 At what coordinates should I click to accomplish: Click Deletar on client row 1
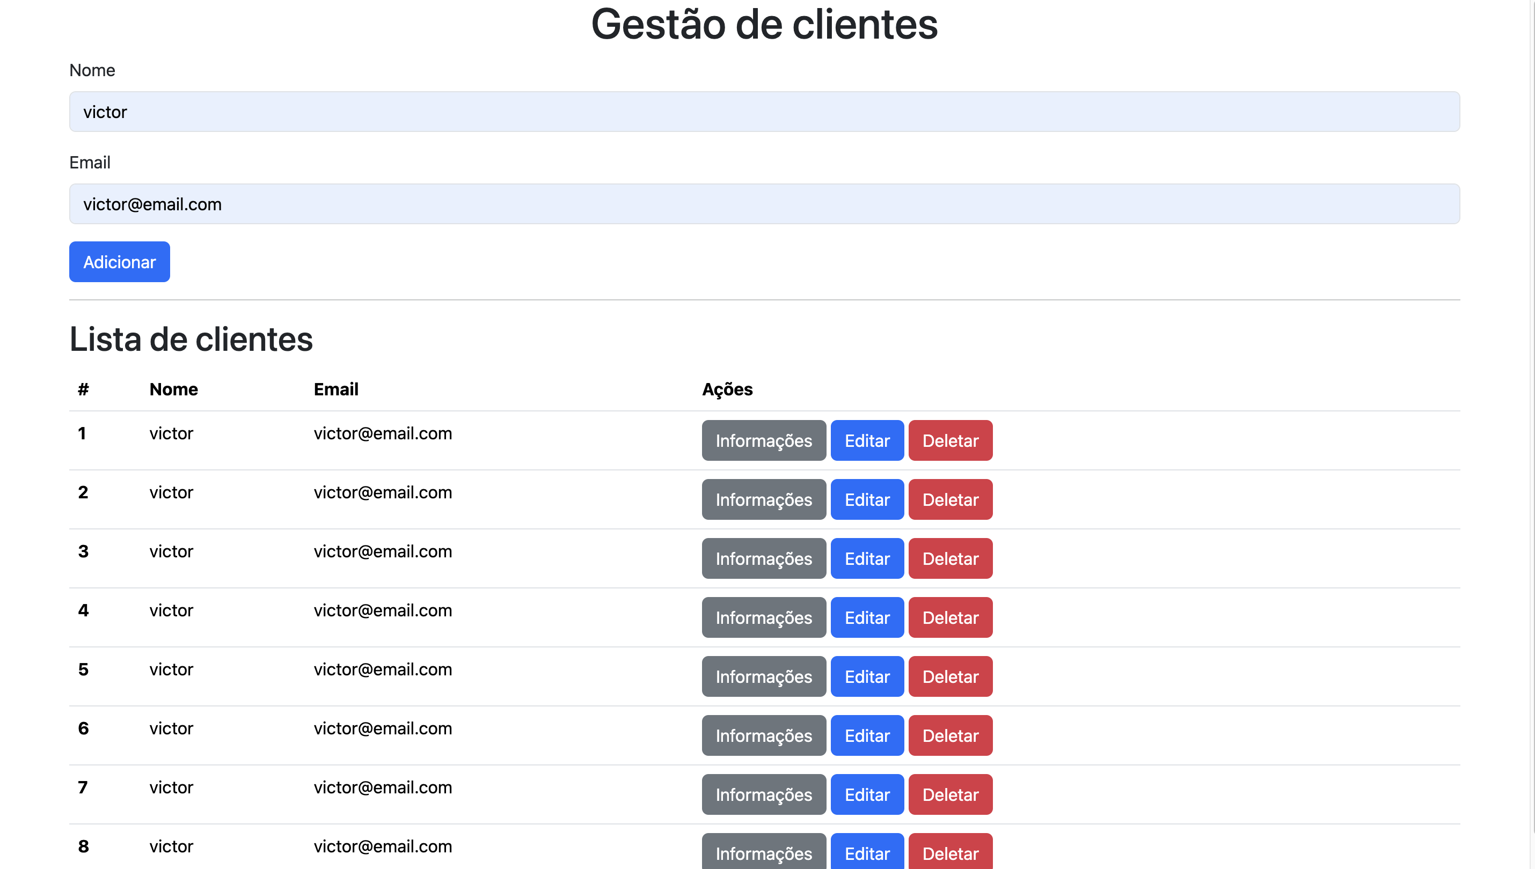coord(951,440)
